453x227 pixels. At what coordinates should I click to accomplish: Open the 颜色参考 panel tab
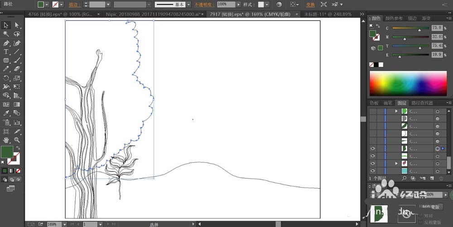pos(394,18)
